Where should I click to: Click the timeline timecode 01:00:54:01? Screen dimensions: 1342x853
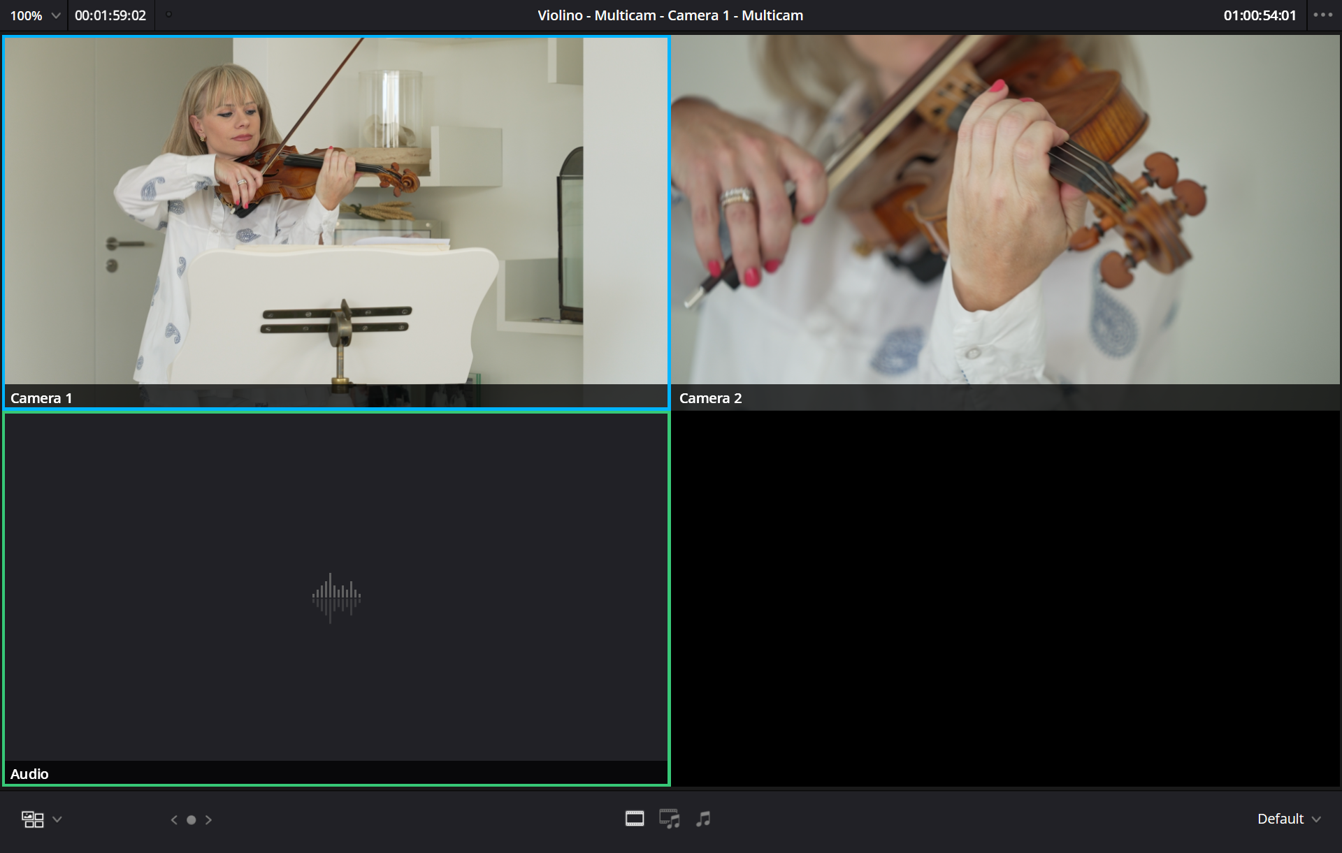[1260, 15]
